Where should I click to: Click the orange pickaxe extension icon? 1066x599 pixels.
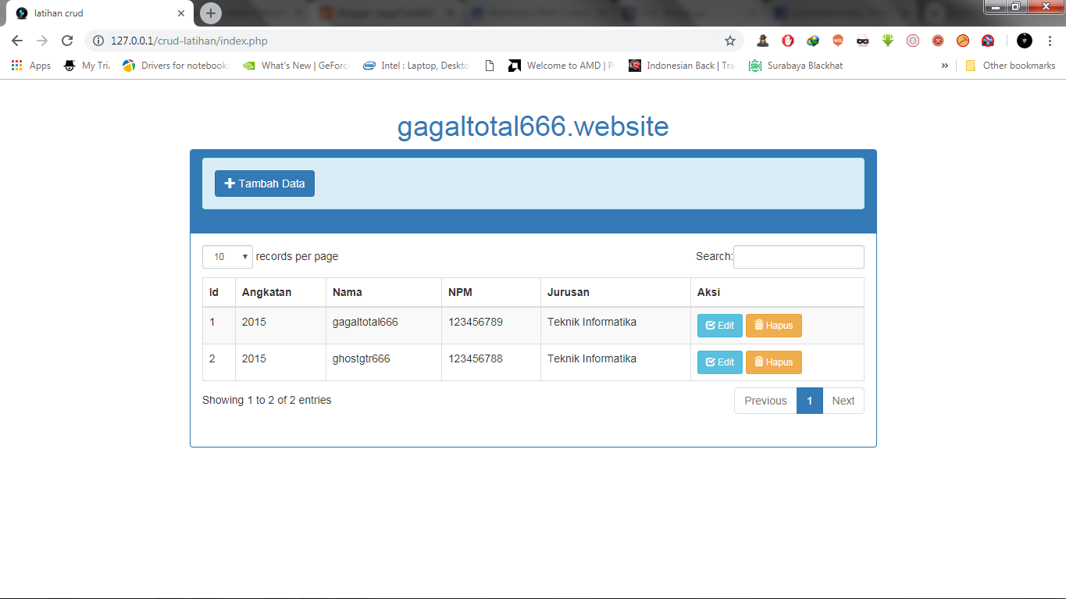coord(963,41)
